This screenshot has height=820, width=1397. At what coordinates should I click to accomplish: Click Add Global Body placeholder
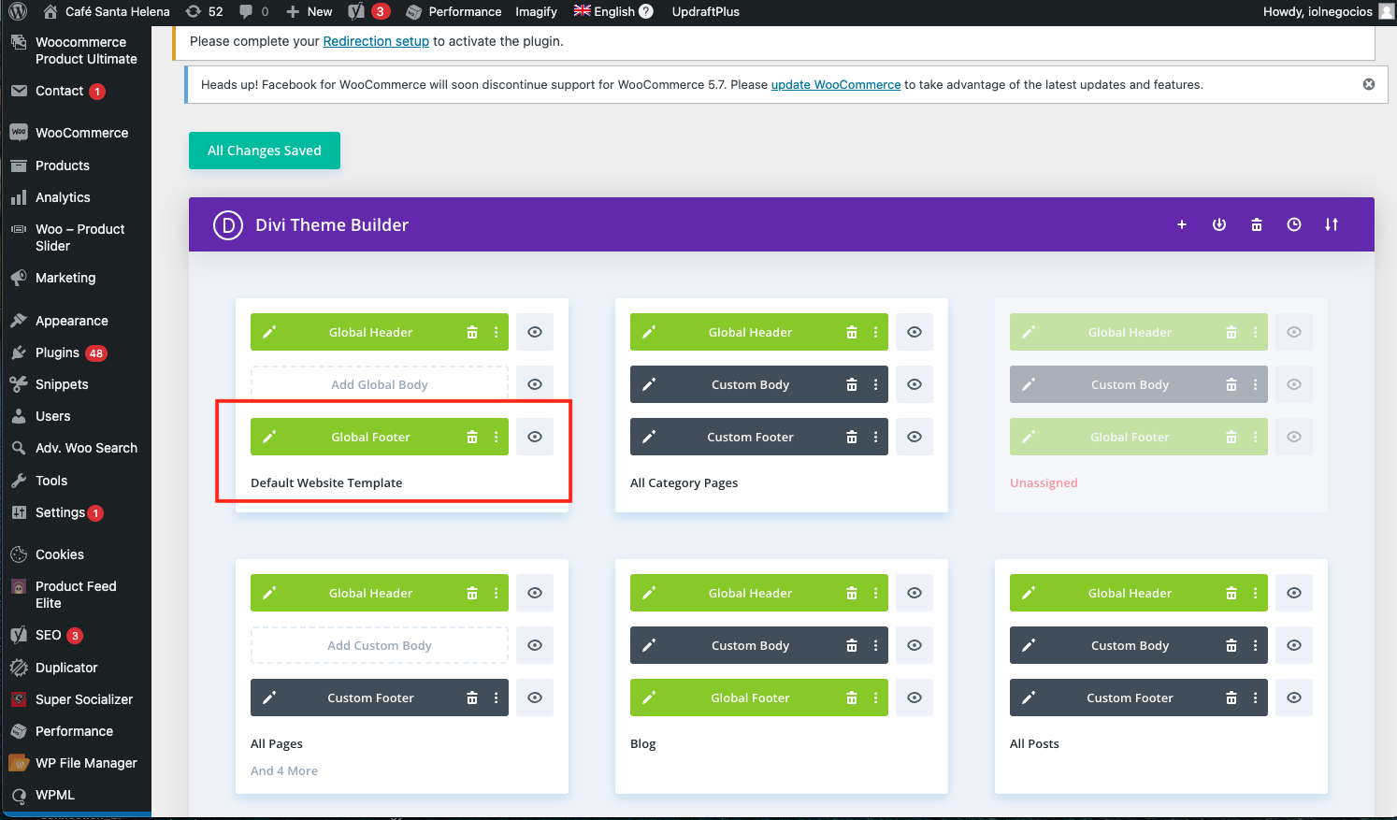(x=380, y=384)
